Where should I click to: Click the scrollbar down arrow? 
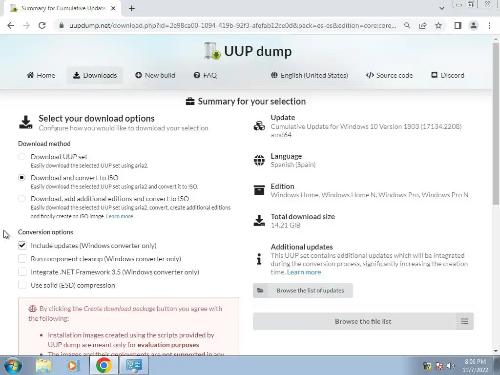[496, 352]
